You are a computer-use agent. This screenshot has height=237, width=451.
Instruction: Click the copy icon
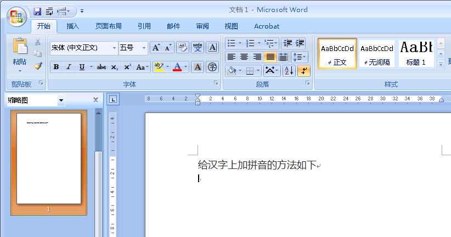[x=38, y=54]
